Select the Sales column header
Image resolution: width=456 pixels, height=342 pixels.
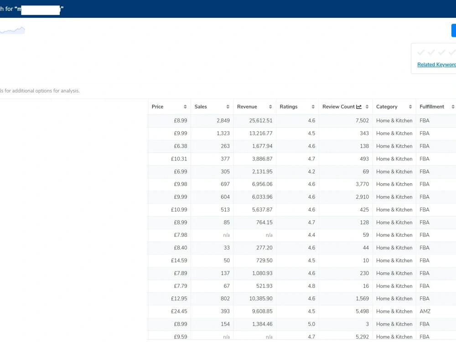201,107
